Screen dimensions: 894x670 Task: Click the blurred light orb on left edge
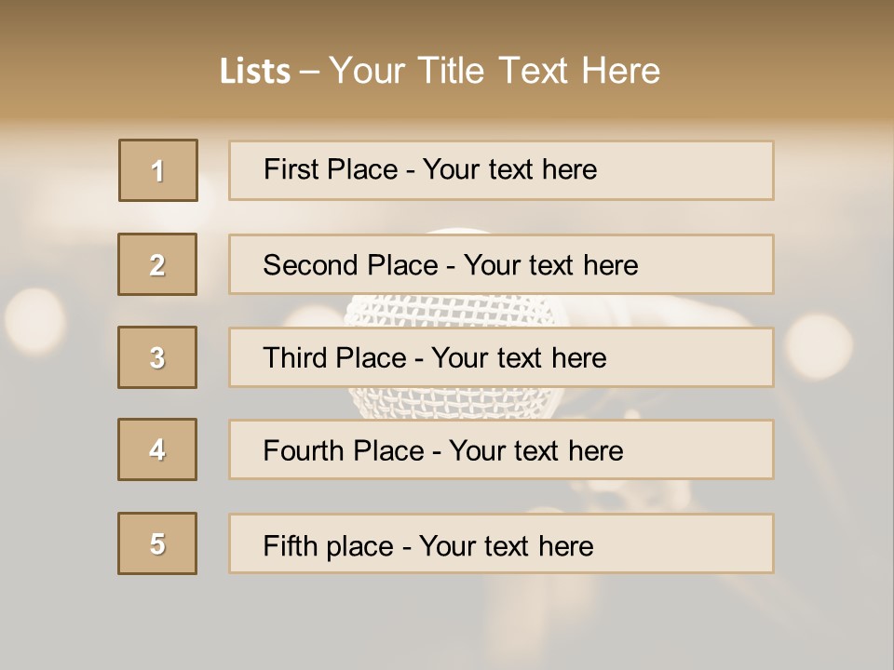(34, 319)
